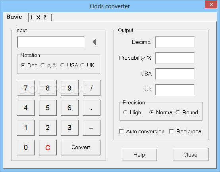Viewport: 220px width, 172px height.
Task: Select USA notation radio button
Action: pyautogui.click(x=63, y=65)
